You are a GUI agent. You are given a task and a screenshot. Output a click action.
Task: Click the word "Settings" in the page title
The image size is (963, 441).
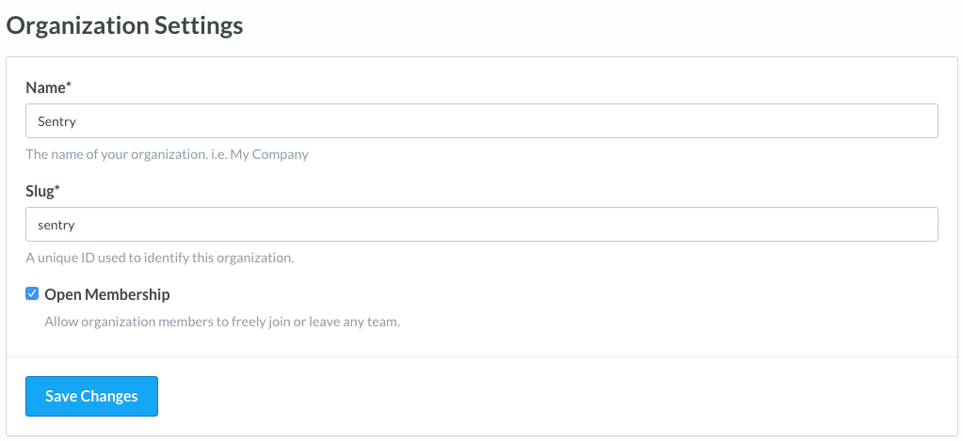point(198,25)
